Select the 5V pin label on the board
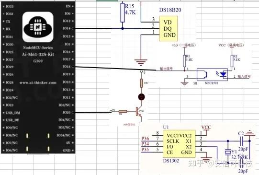Image resolution: width=259 pixels, height=175 pixels. point(68,143)
